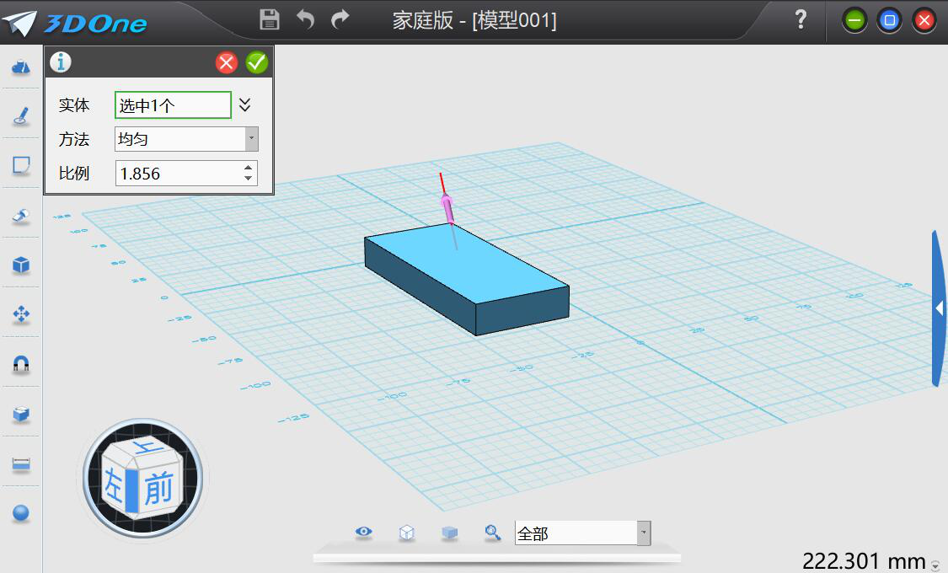Screen dimensions: 948x573
Task: Expand more options with double chevron
Action: tap(244, 105)
